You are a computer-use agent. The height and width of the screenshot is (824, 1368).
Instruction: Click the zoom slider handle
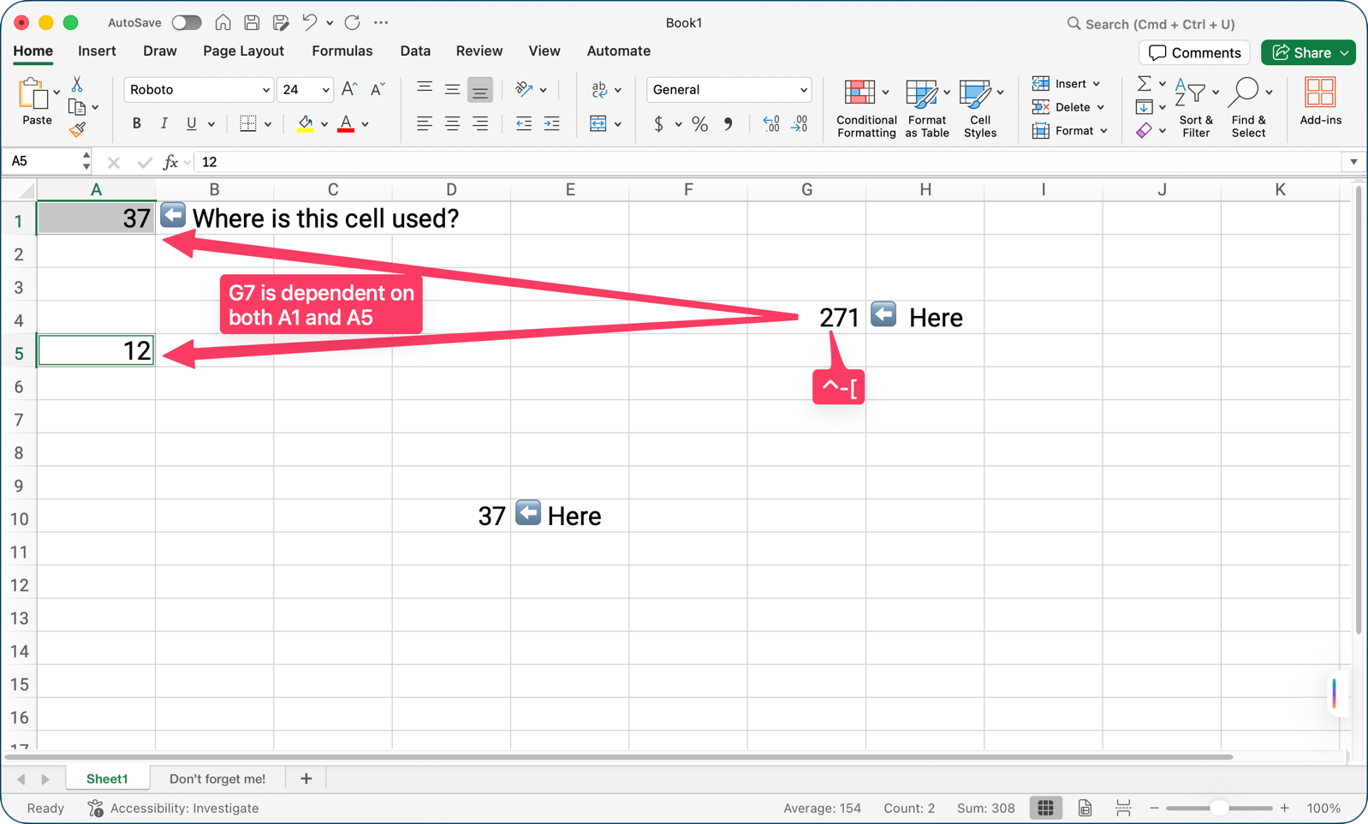pos(1219,808)
